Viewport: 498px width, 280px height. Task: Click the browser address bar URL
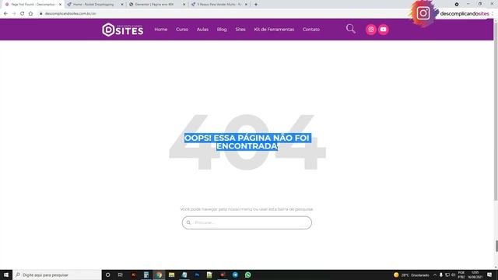coord(70,14)
